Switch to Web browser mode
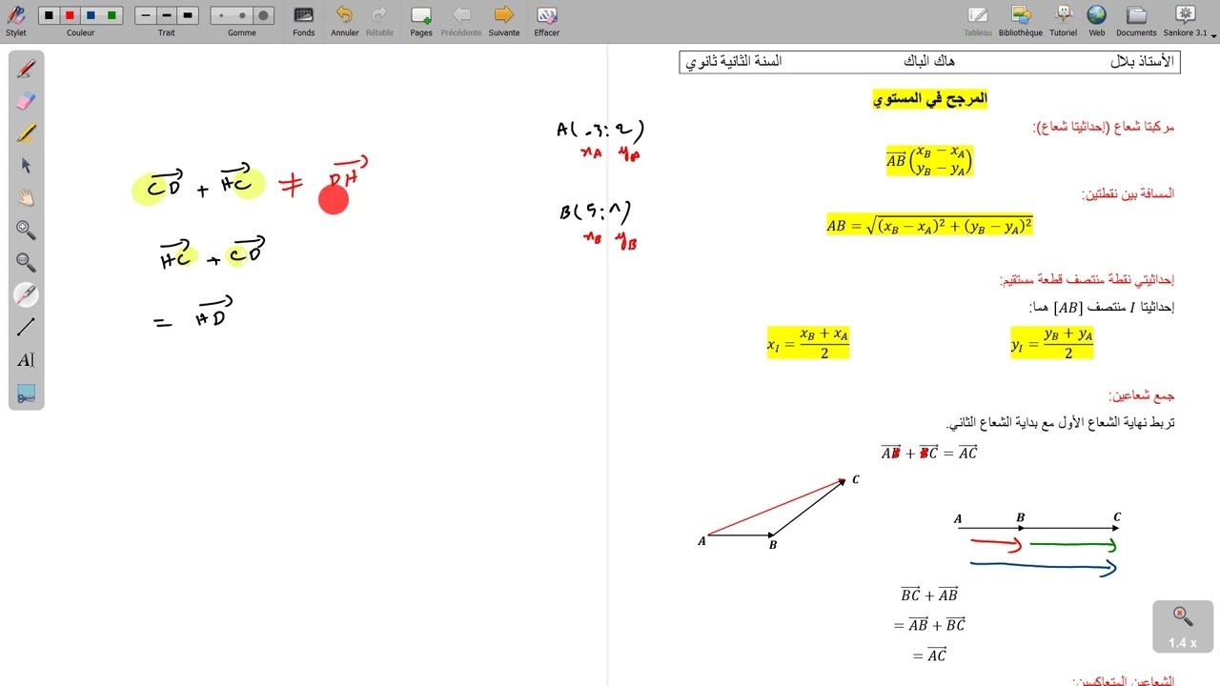Viewport: 1220px width, 686px height. [1097, 20]
